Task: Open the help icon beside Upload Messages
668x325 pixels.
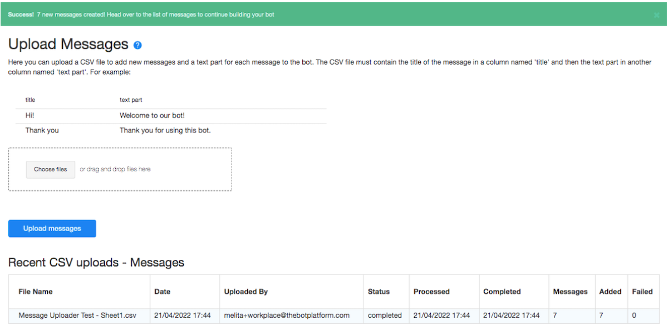Action: coord(137,45)
